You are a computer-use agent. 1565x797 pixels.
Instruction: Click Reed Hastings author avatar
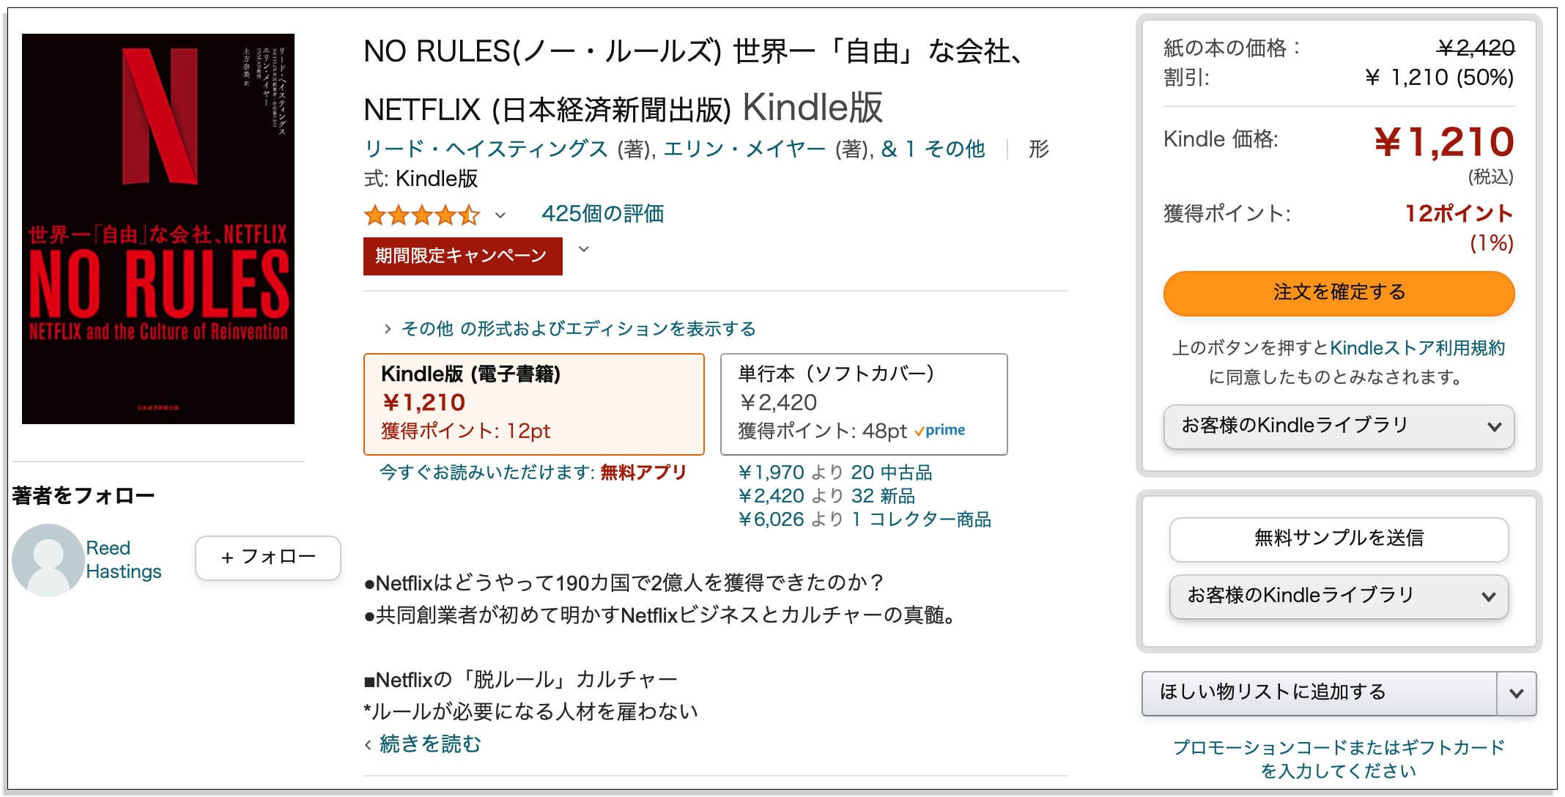[48, 560]
